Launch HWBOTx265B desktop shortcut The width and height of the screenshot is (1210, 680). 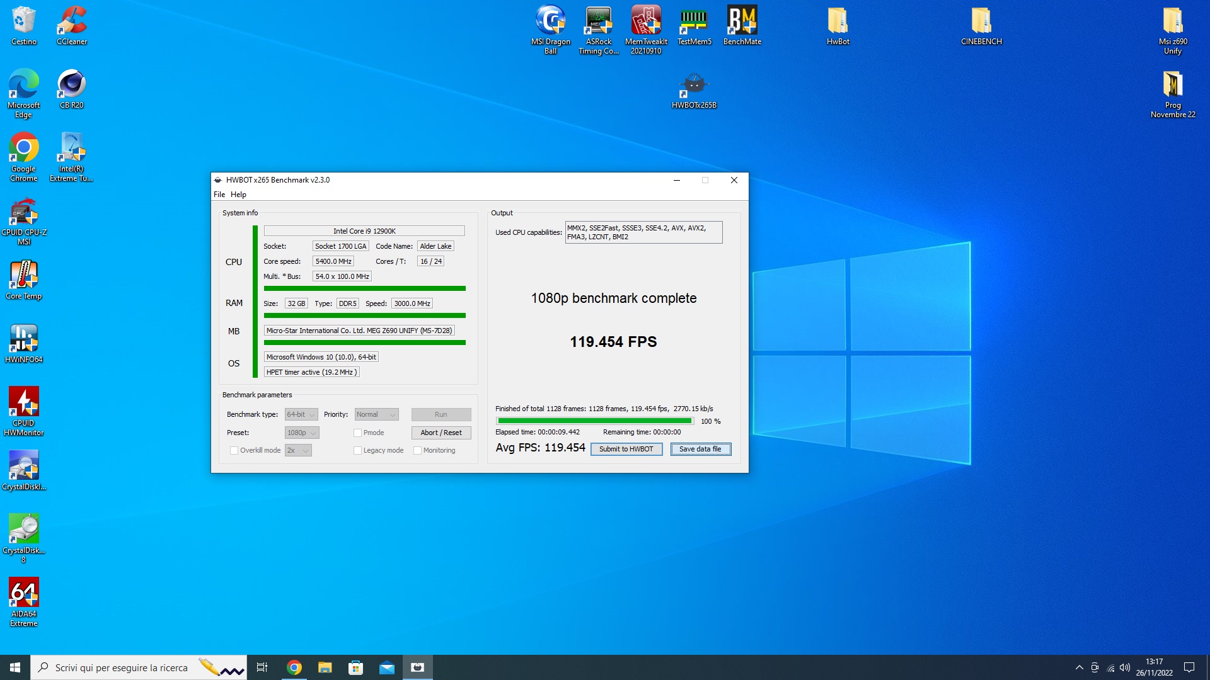694,89
